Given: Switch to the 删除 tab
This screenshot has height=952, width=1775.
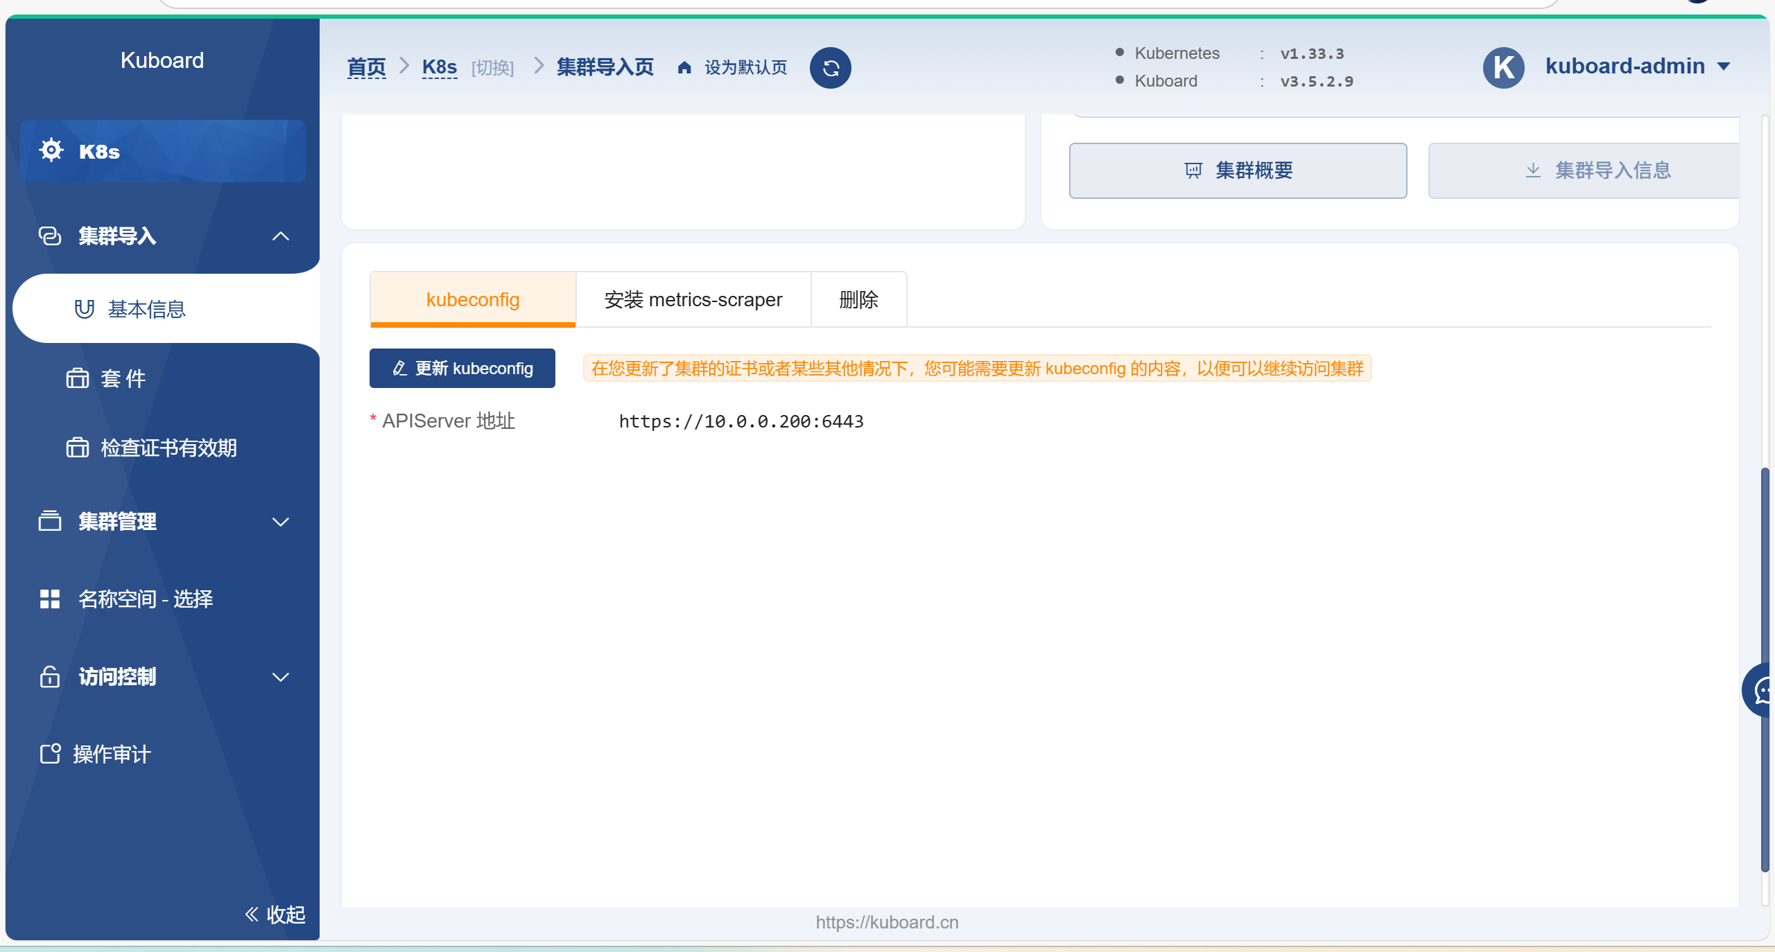Looking at the screenshot, I should 858,299.
